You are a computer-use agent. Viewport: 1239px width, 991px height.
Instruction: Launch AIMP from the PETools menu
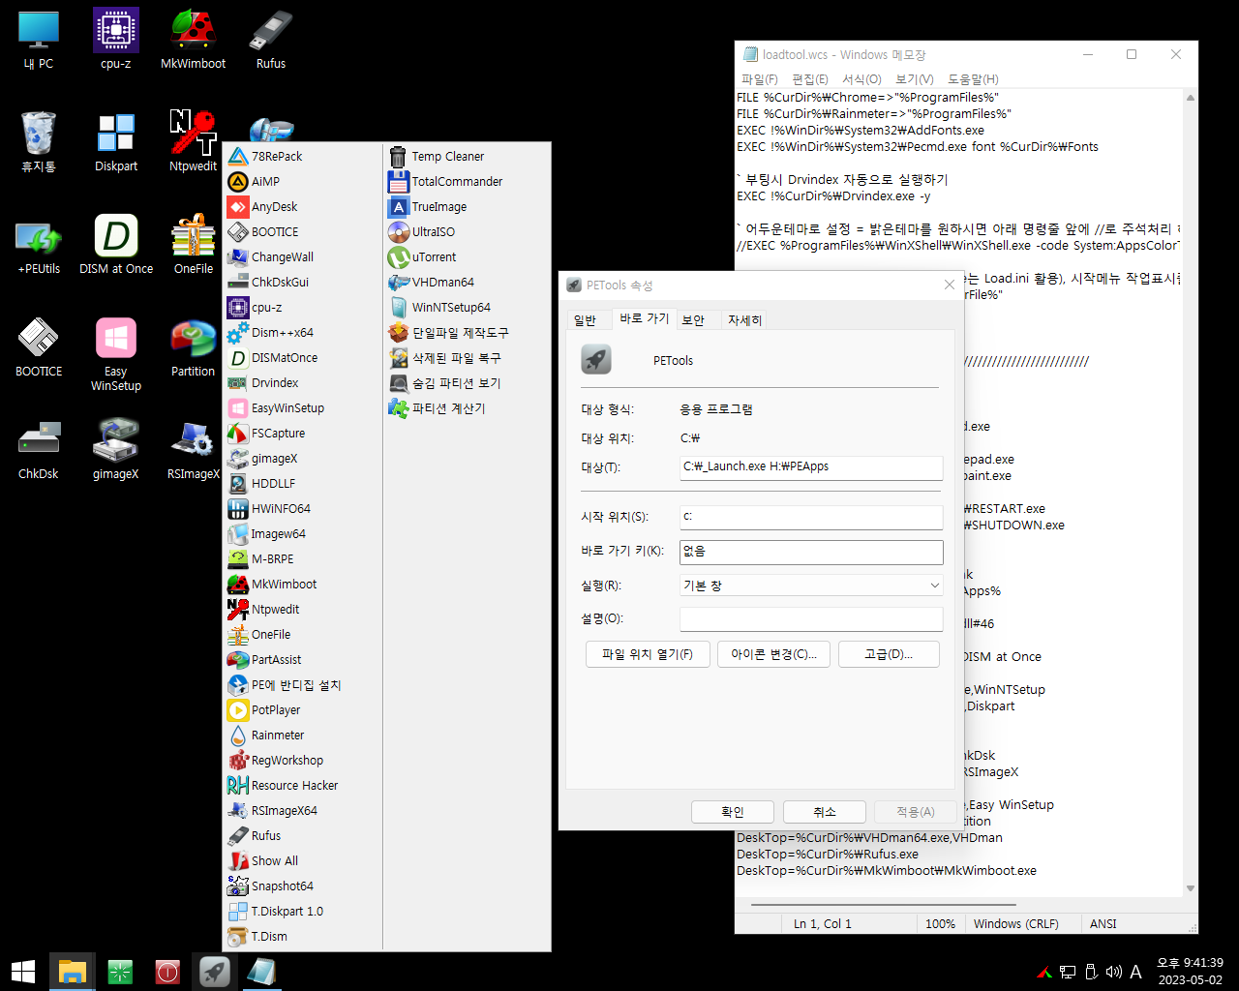303,181
